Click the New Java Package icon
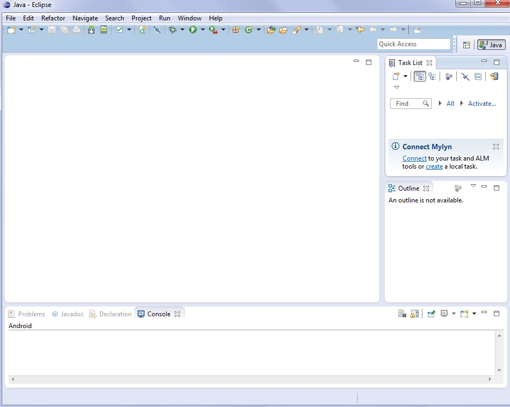This screenshot has height=407, width=510. tap(236, 30)
